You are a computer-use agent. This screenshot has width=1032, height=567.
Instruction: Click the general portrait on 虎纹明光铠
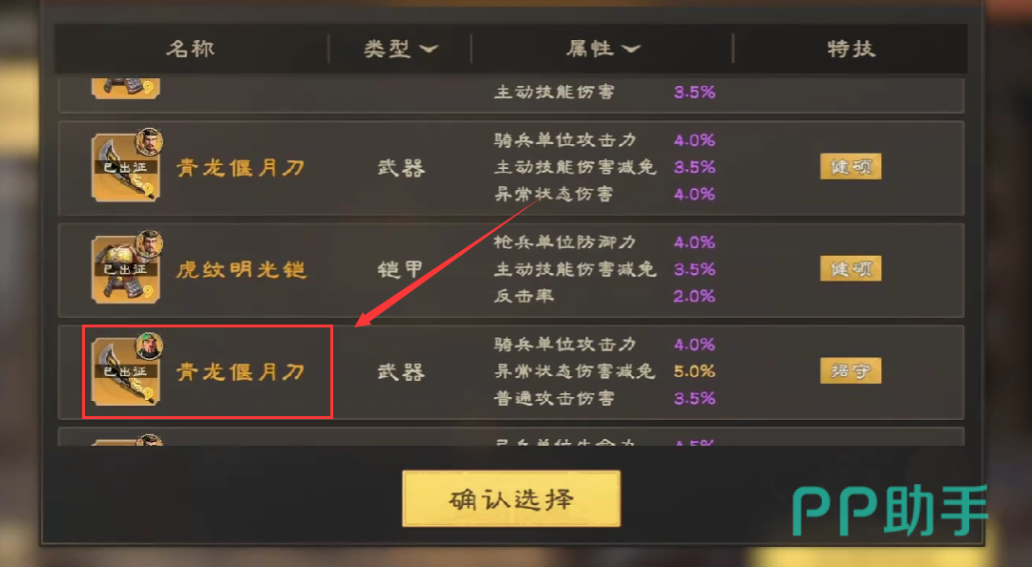click(149, 243)
